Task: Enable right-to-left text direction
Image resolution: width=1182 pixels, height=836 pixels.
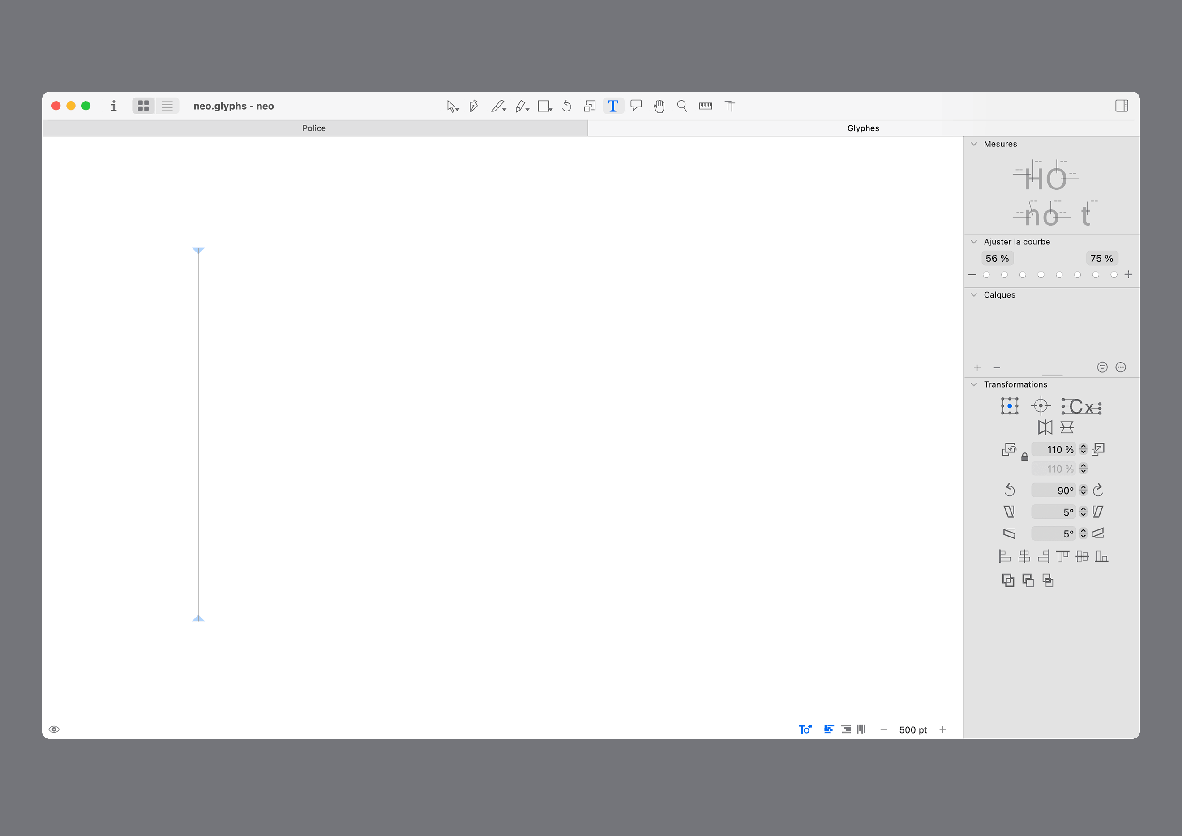Action: click(x=846, y=729)
